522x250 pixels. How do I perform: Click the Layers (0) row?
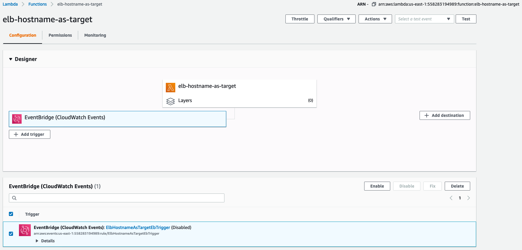[x=240, y=101]
